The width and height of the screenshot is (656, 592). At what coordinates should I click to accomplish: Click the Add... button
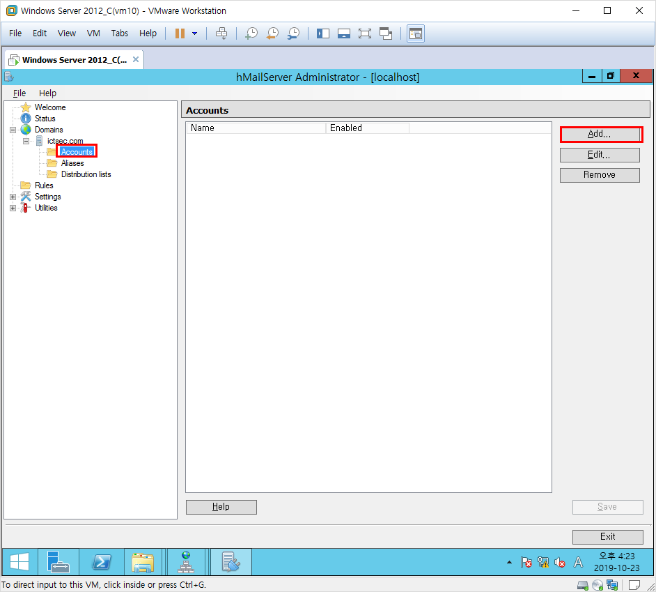[600, 135]
